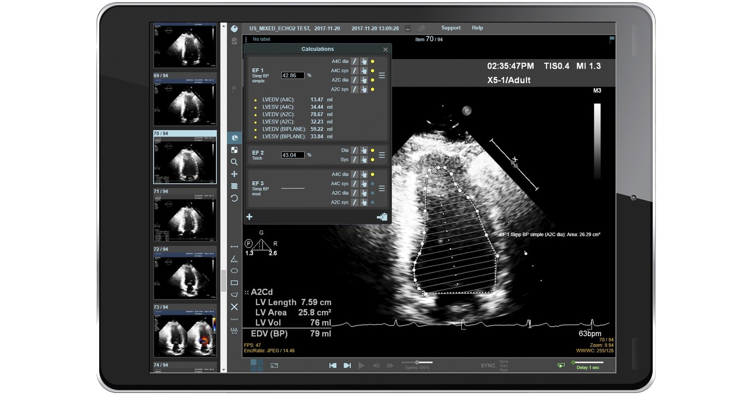
Task: Toggle the Dia indicator dot for EF 2
Action: (373, 150)
